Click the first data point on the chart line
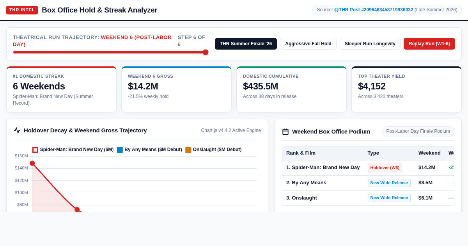The width and height of the screenshot is (468, 246). coord(32,163)
